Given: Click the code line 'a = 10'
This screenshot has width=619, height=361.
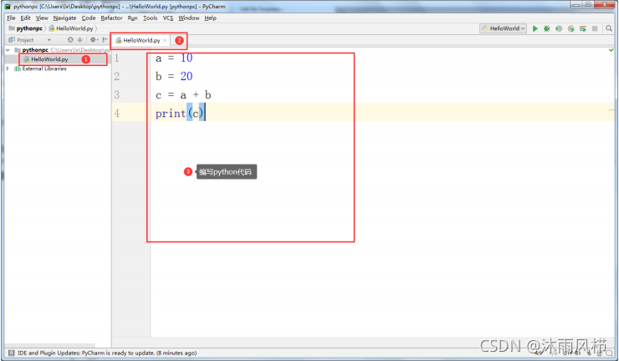Looking at the screenshot, I should pyautogui.click(x=174, y=58).
